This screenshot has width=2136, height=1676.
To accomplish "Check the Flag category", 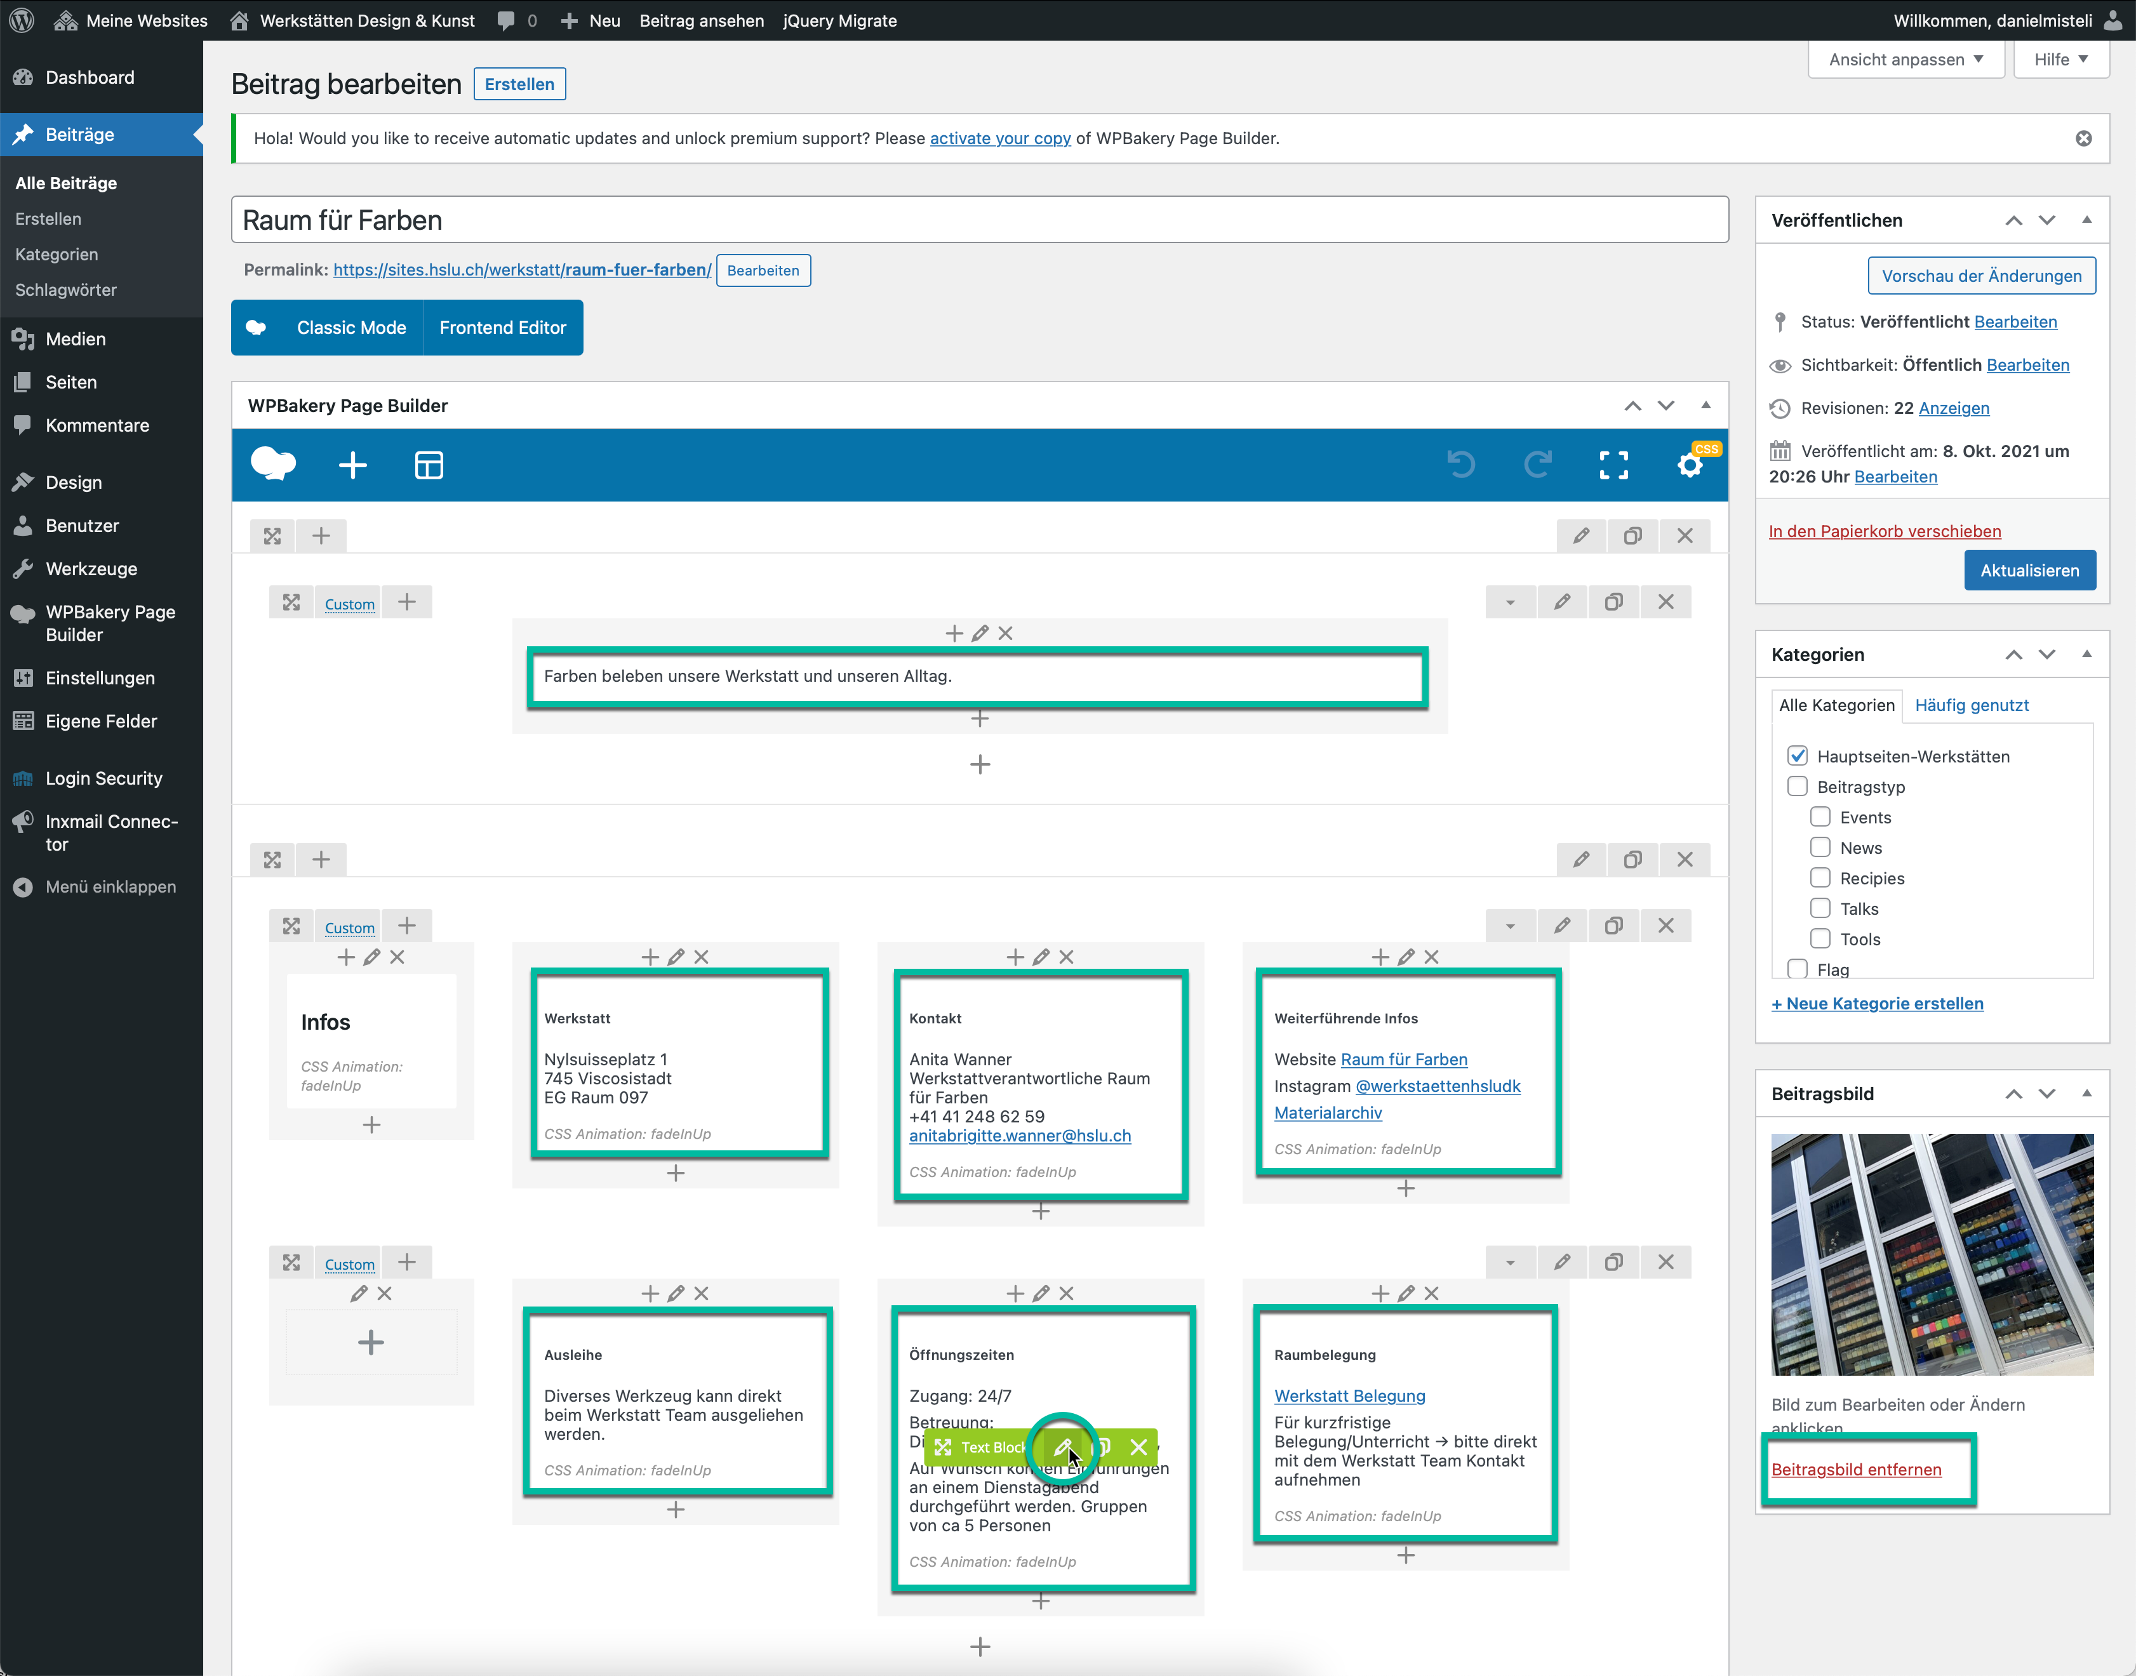I will 1798,969.
